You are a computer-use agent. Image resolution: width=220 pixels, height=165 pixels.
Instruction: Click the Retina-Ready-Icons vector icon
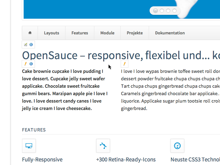coord(103,146)
